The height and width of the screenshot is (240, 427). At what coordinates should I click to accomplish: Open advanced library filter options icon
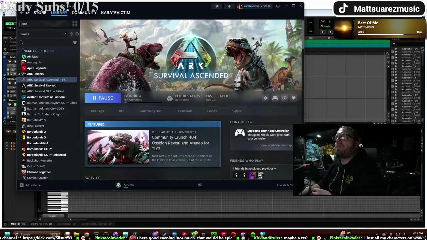75,42
